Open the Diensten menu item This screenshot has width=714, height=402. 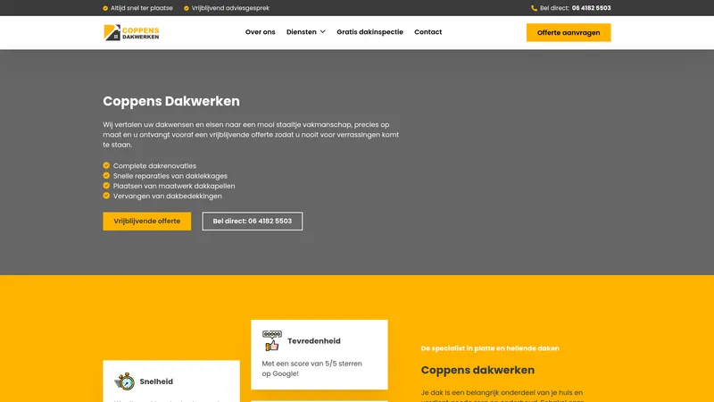(302, 32)
